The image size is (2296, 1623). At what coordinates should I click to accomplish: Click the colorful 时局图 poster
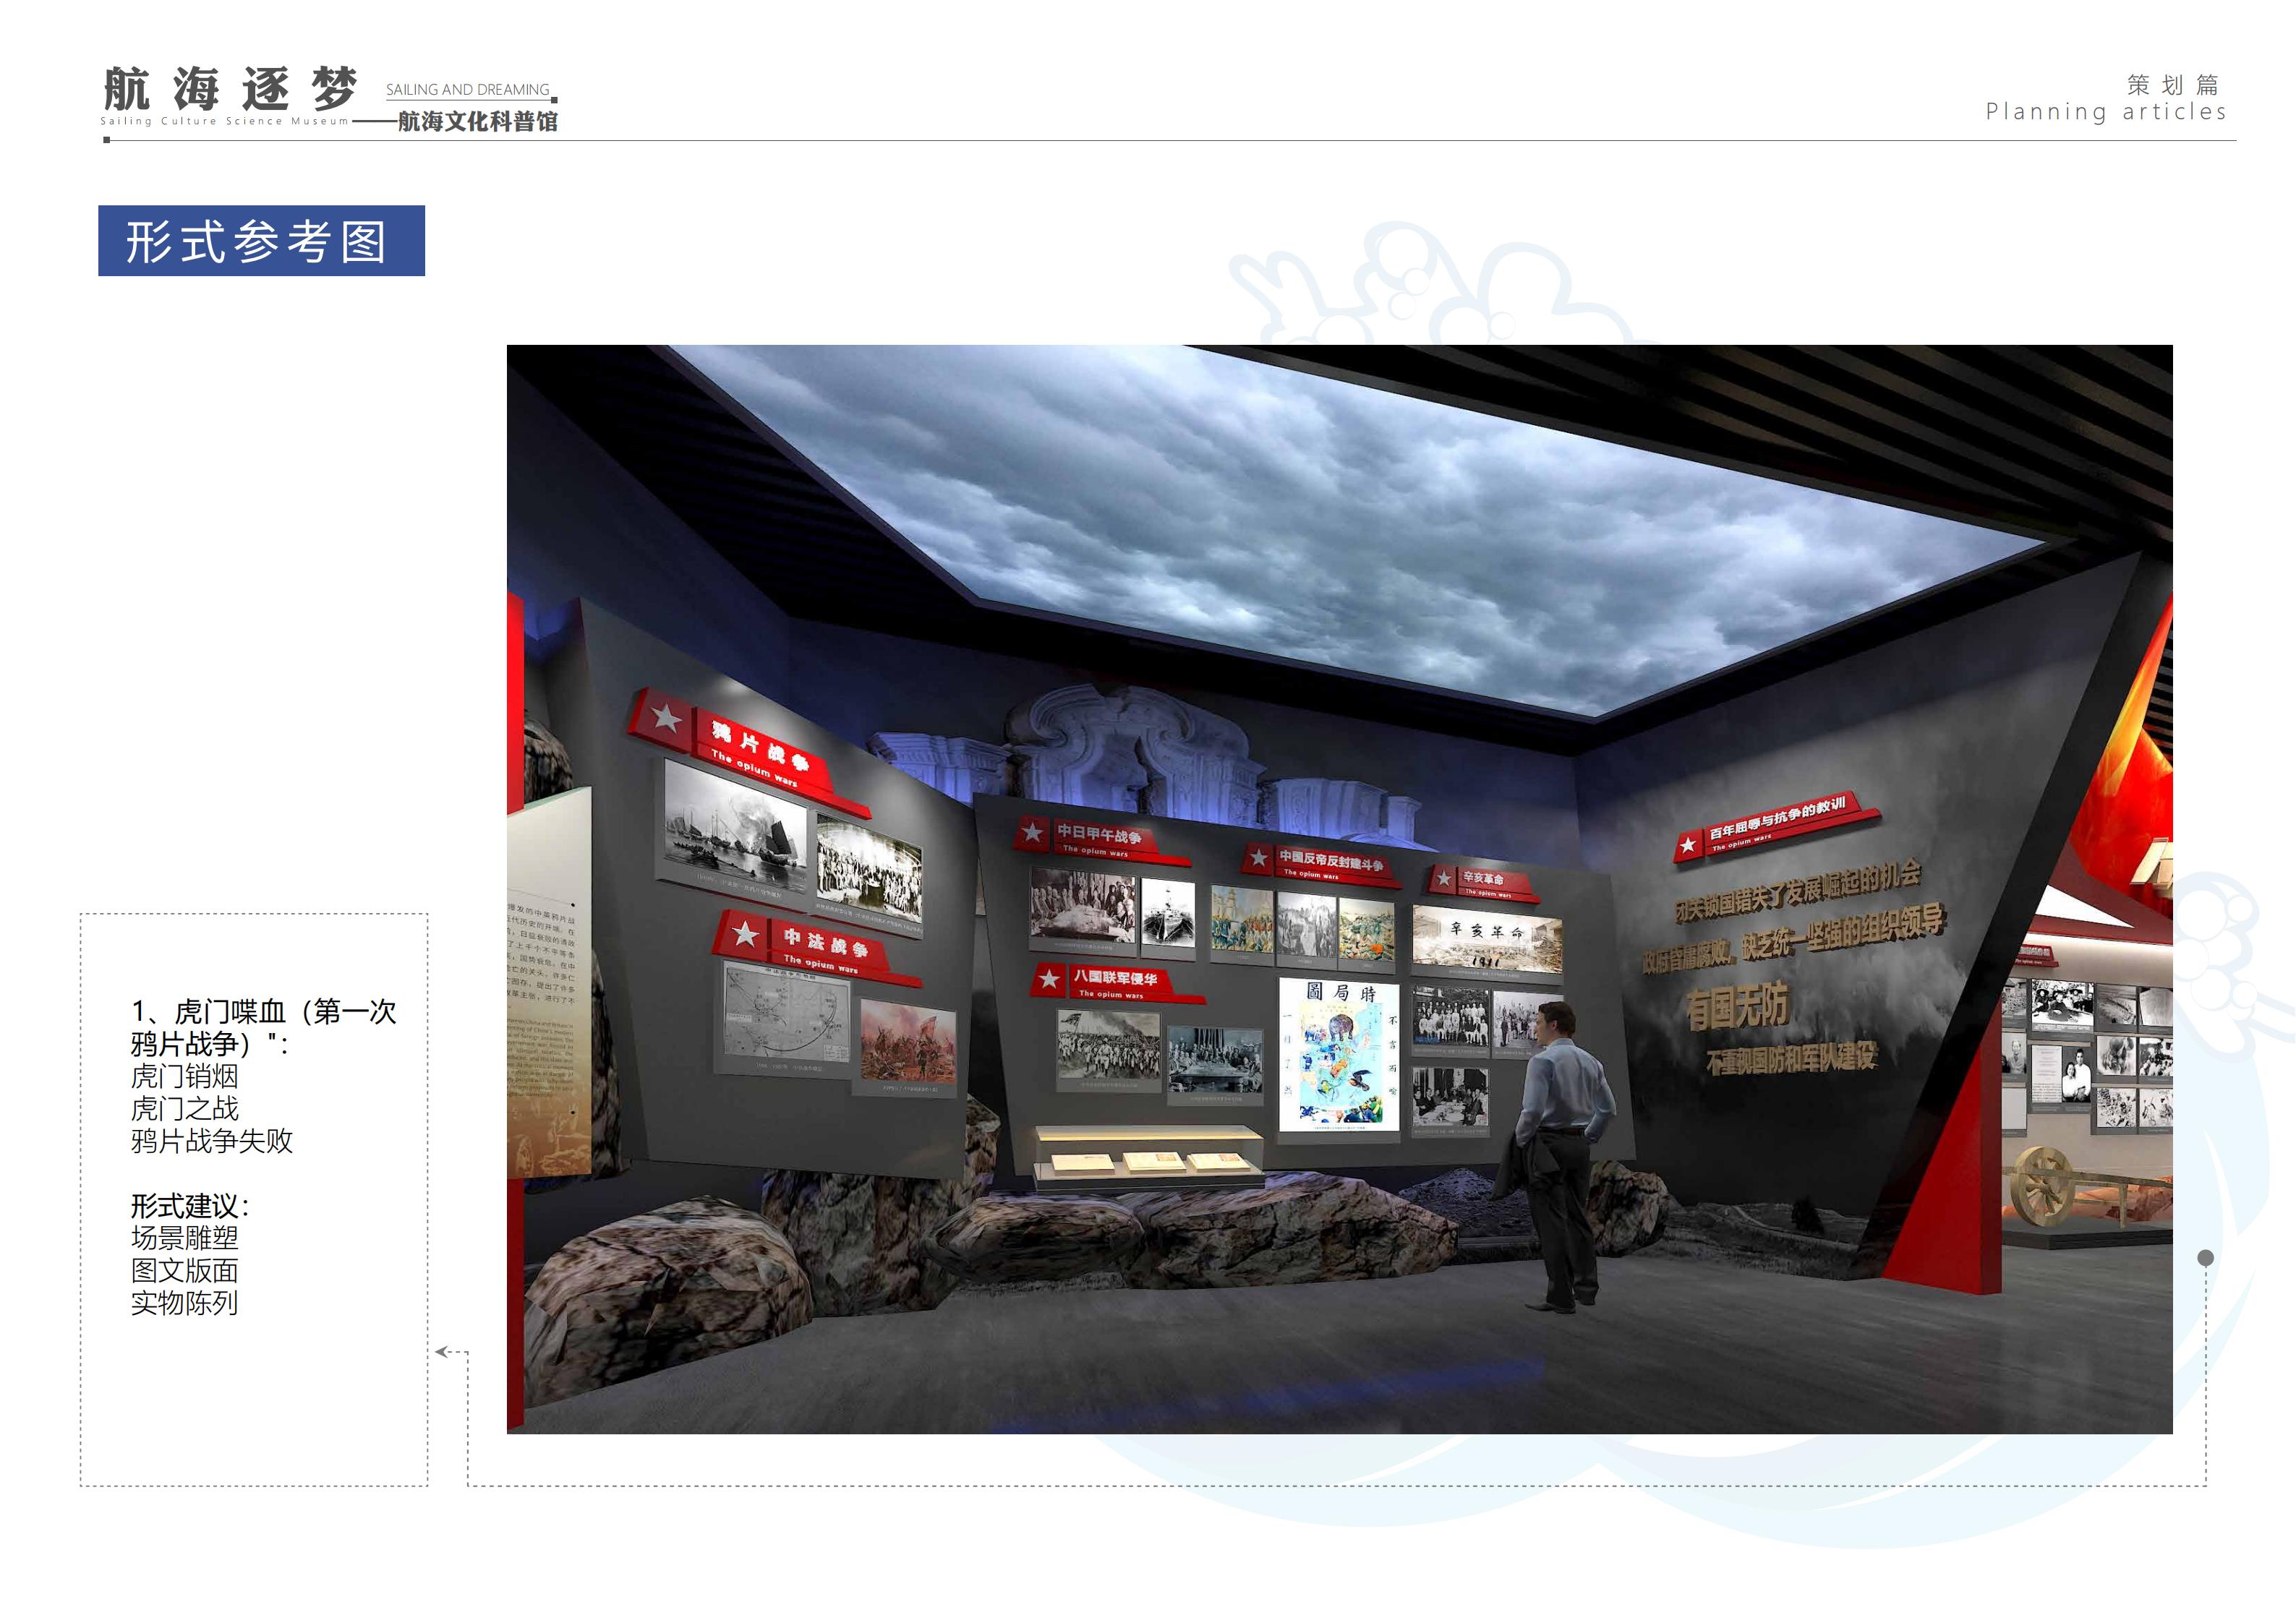pyautogui.click(x=1339, y=1055)
